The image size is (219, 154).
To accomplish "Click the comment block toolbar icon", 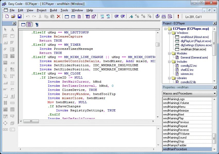I will [102, 16].
